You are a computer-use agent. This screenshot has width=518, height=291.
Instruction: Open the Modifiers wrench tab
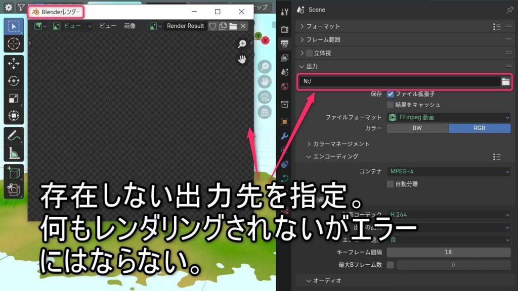pyautogui.click(x=284, y=136)
